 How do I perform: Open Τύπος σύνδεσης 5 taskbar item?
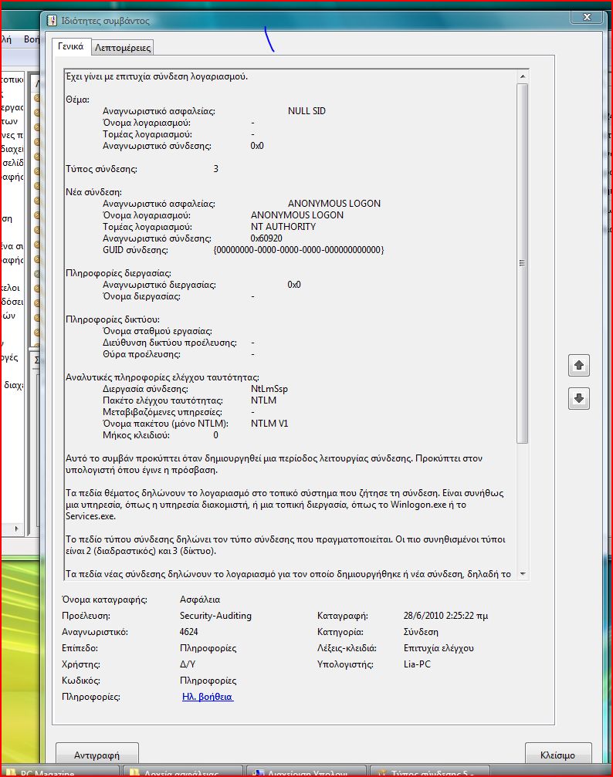click(x=431, y=772)
